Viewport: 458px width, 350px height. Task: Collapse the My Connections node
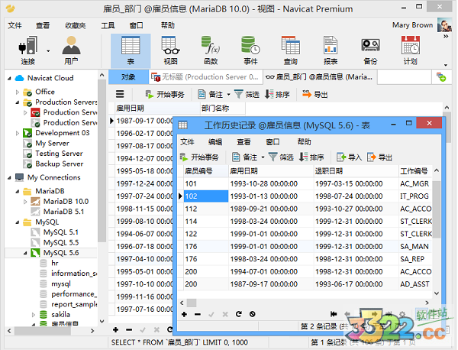tap(10, 178)
